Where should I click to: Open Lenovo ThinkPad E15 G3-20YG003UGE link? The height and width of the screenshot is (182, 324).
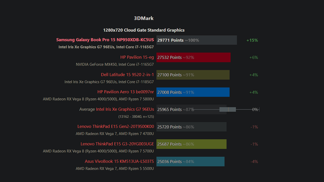click(x=117, y=144)
